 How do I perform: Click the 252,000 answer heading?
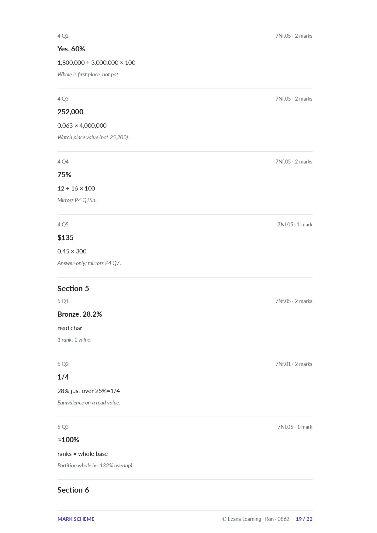tap(70, 112)
